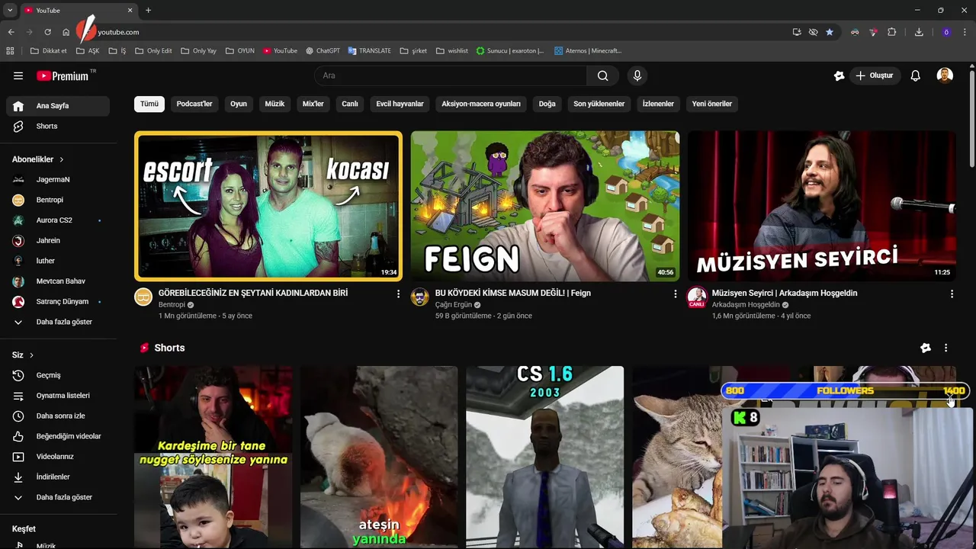This screenshot has height=549, width=976.
Task: Open the bookmarks apps grid icon
Action: tap(10, 51)
